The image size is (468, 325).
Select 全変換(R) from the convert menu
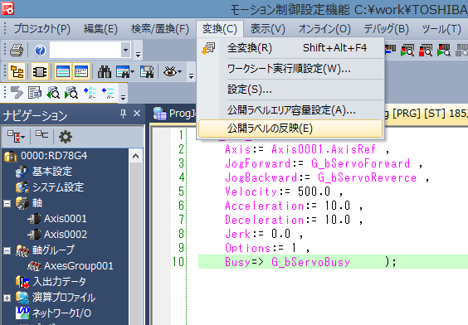tap(290, 48)
